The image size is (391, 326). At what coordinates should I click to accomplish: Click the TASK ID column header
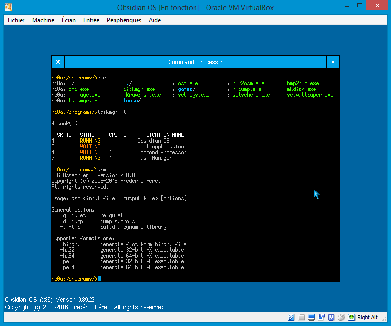[x=62, y=135]
